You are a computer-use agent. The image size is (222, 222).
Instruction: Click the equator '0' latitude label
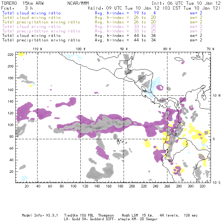(214, 139)
